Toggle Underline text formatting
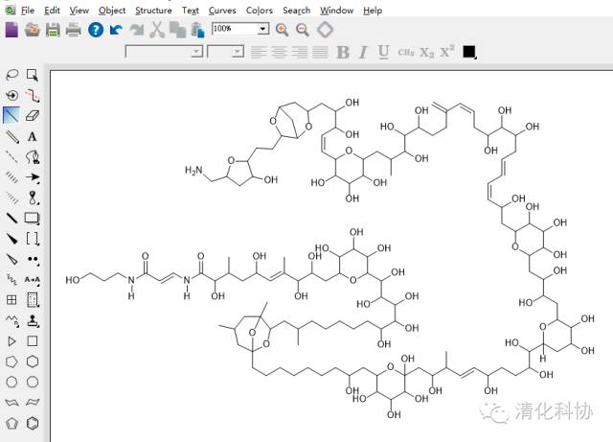The height and width of the screenshot is (442, 613). pyautogui.click(x=383, y=52)
